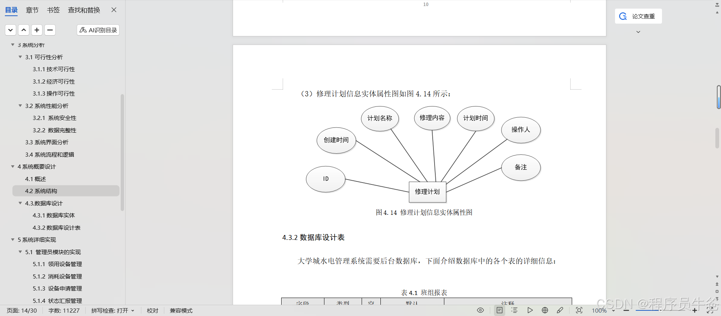Click the word count '字数: 11227'
This screenshot has width=721, height=316.
click(x=64, y=310)
